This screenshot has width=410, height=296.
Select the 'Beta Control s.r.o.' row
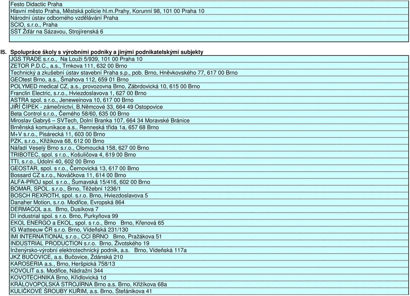tap(209, 114)
